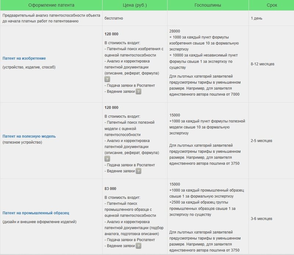Click the 3-6 месяцев term text
Screen dimensions: 294x255
tap(261, 219)
